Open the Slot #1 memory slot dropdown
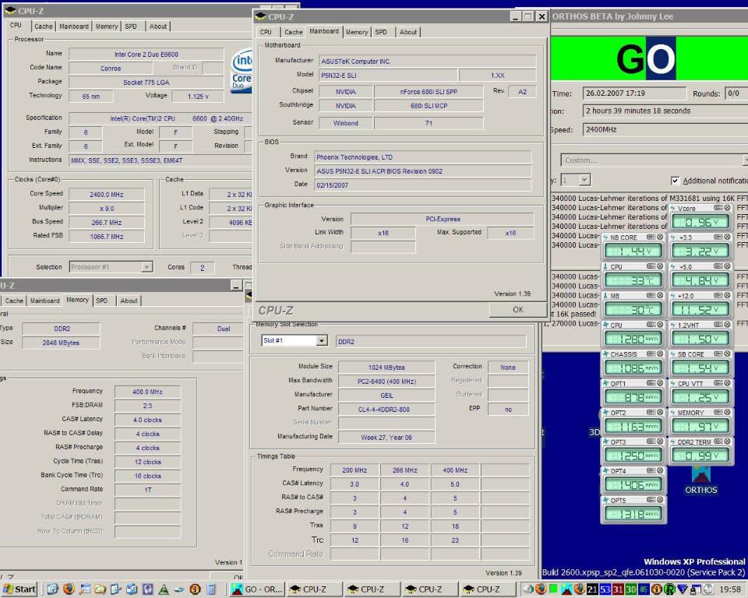This screenshot has height=598, width=748. point(322,340)
